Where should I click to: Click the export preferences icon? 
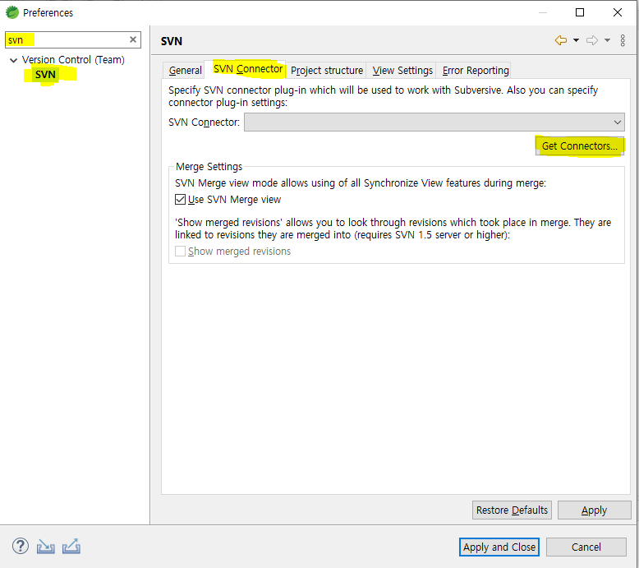71,547
